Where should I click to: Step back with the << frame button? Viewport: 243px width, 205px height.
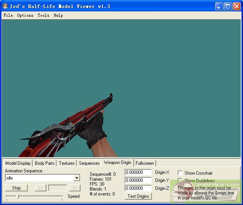tap(40, 188)
